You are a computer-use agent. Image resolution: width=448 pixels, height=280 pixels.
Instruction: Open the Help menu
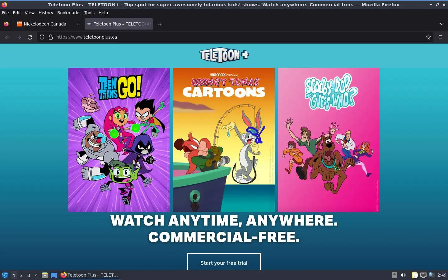click(103, 13)
